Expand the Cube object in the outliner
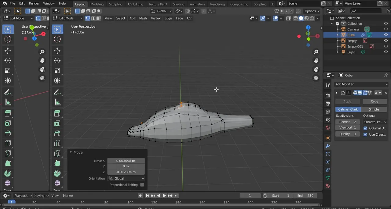 coord(338,35)
